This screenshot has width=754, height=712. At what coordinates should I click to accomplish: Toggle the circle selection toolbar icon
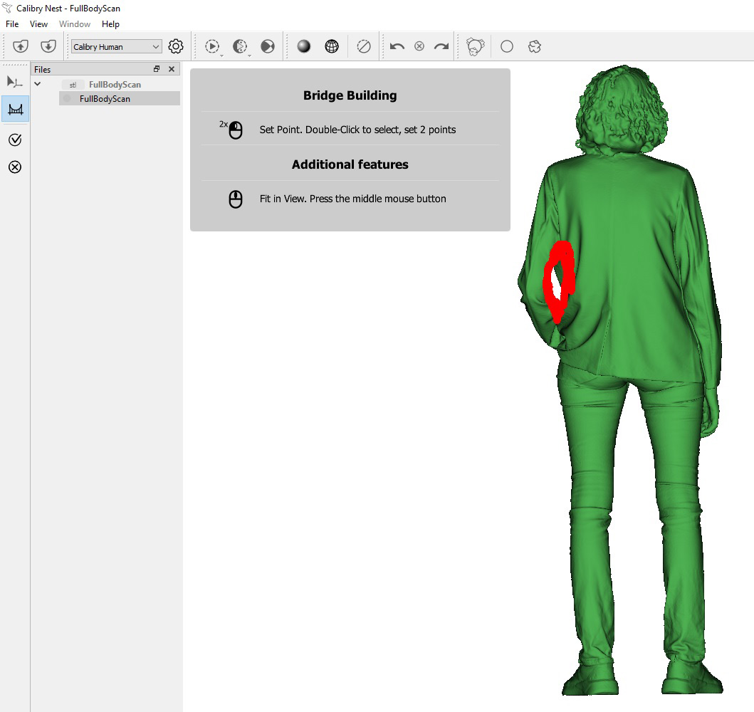coord(506,46)
